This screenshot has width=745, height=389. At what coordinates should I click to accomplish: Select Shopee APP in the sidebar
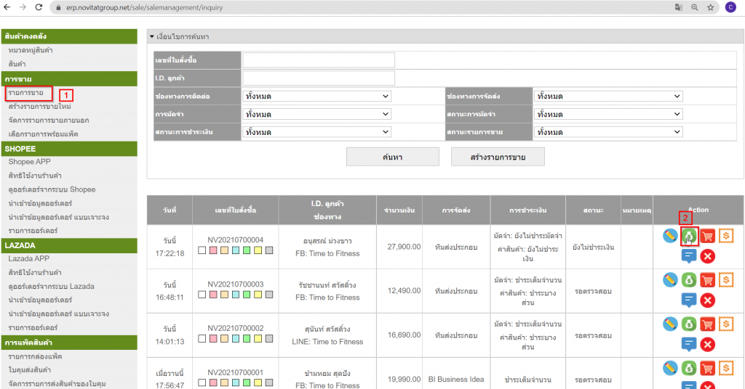[29, 162]
